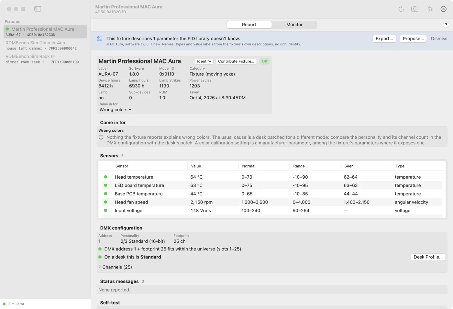Viewport: 453px width, 309px height.
Task: Open Desk Profile...
Action: (428, 257)
